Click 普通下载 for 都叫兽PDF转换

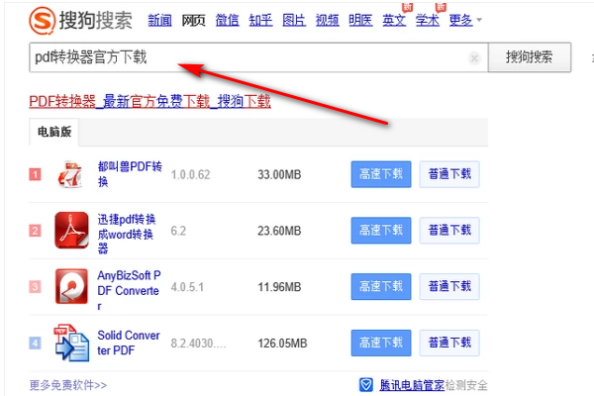[449, 174]
